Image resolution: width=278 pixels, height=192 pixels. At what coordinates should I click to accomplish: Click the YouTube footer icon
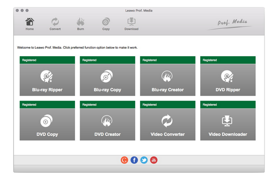coord(154,160)
